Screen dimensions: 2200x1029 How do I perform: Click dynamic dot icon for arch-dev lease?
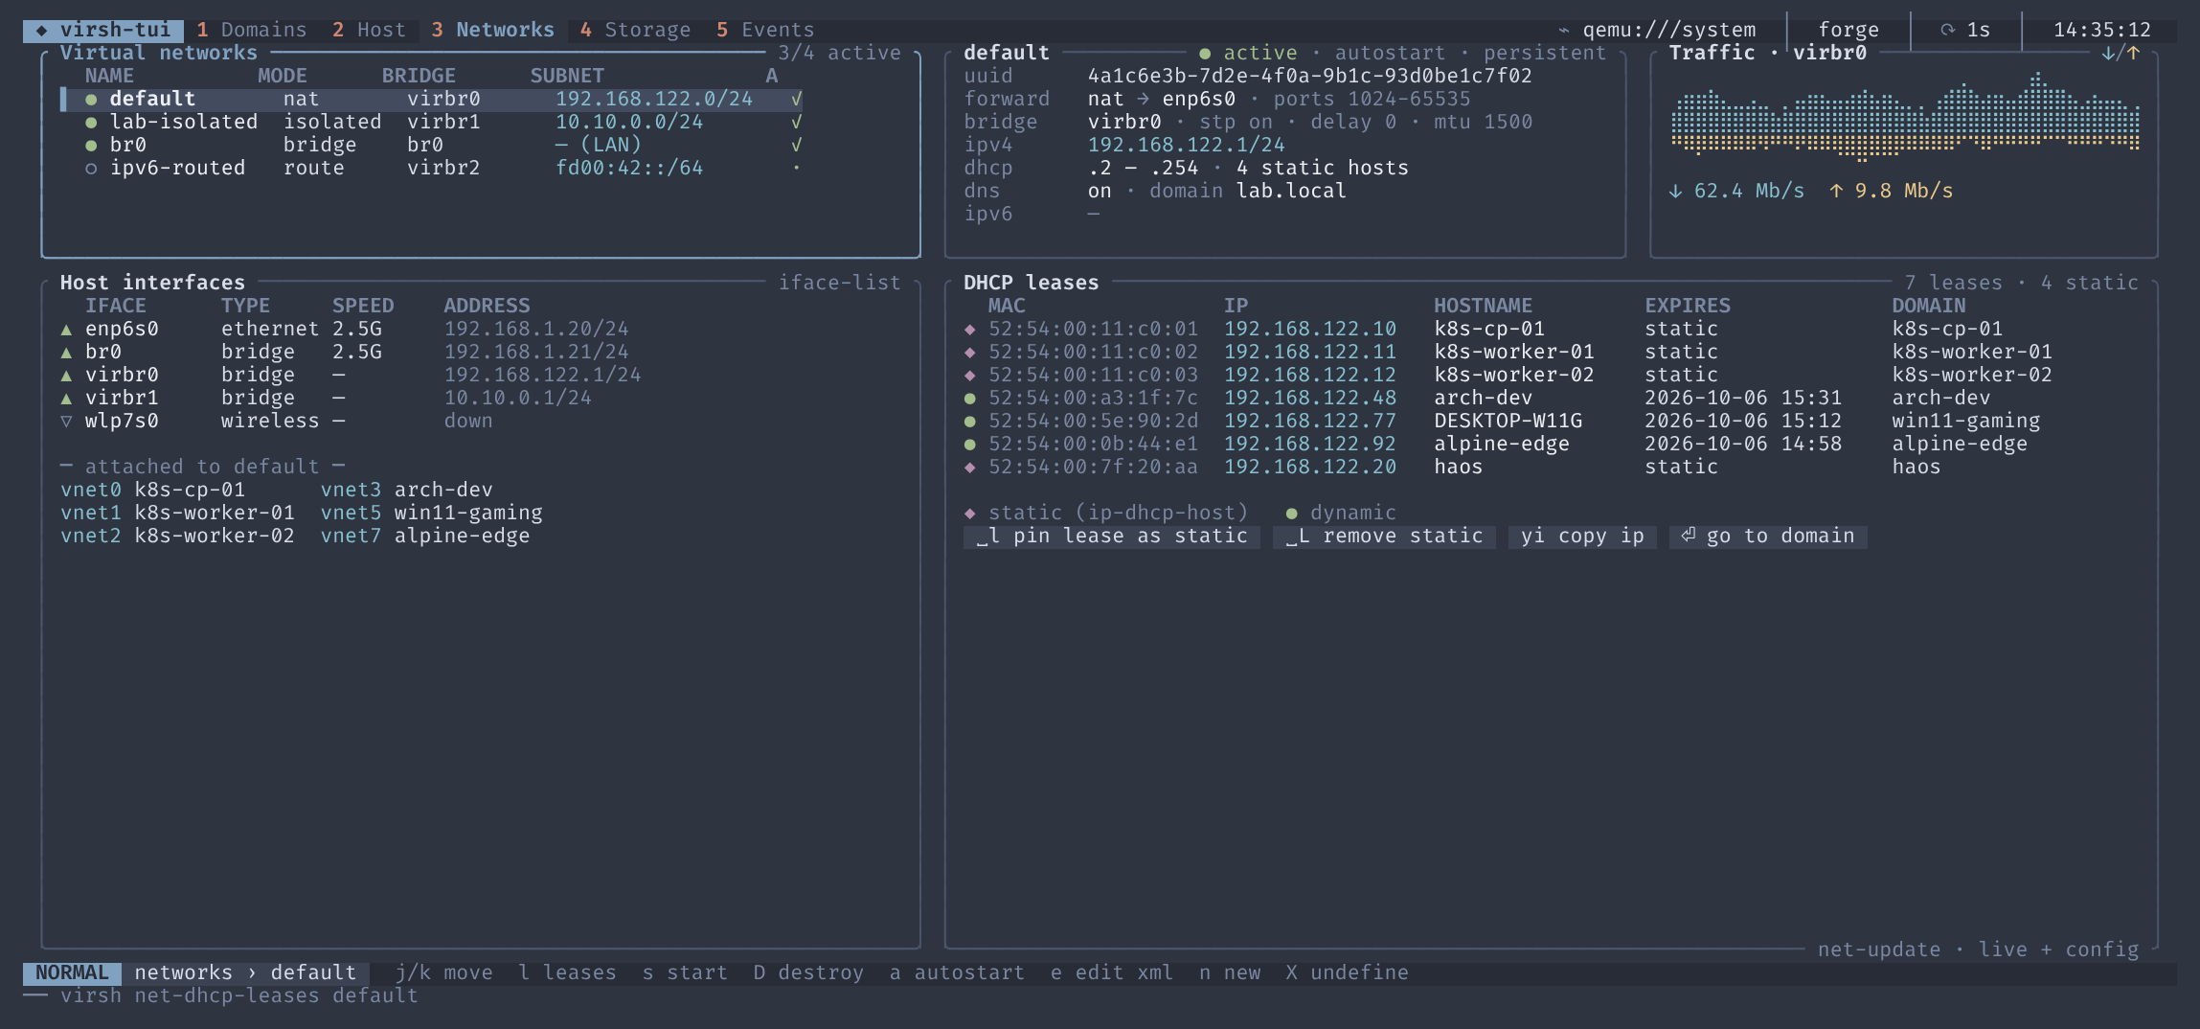point(970,398)
